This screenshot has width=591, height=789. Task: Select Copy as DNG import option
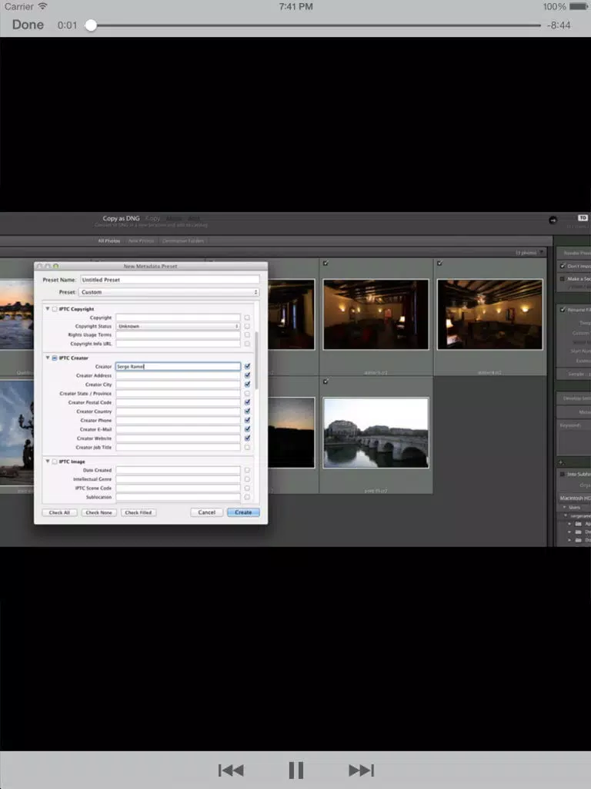click(121, 218)
